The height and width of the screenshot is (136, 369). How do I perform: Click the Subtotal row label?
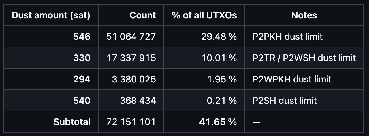tap(72, 122)
